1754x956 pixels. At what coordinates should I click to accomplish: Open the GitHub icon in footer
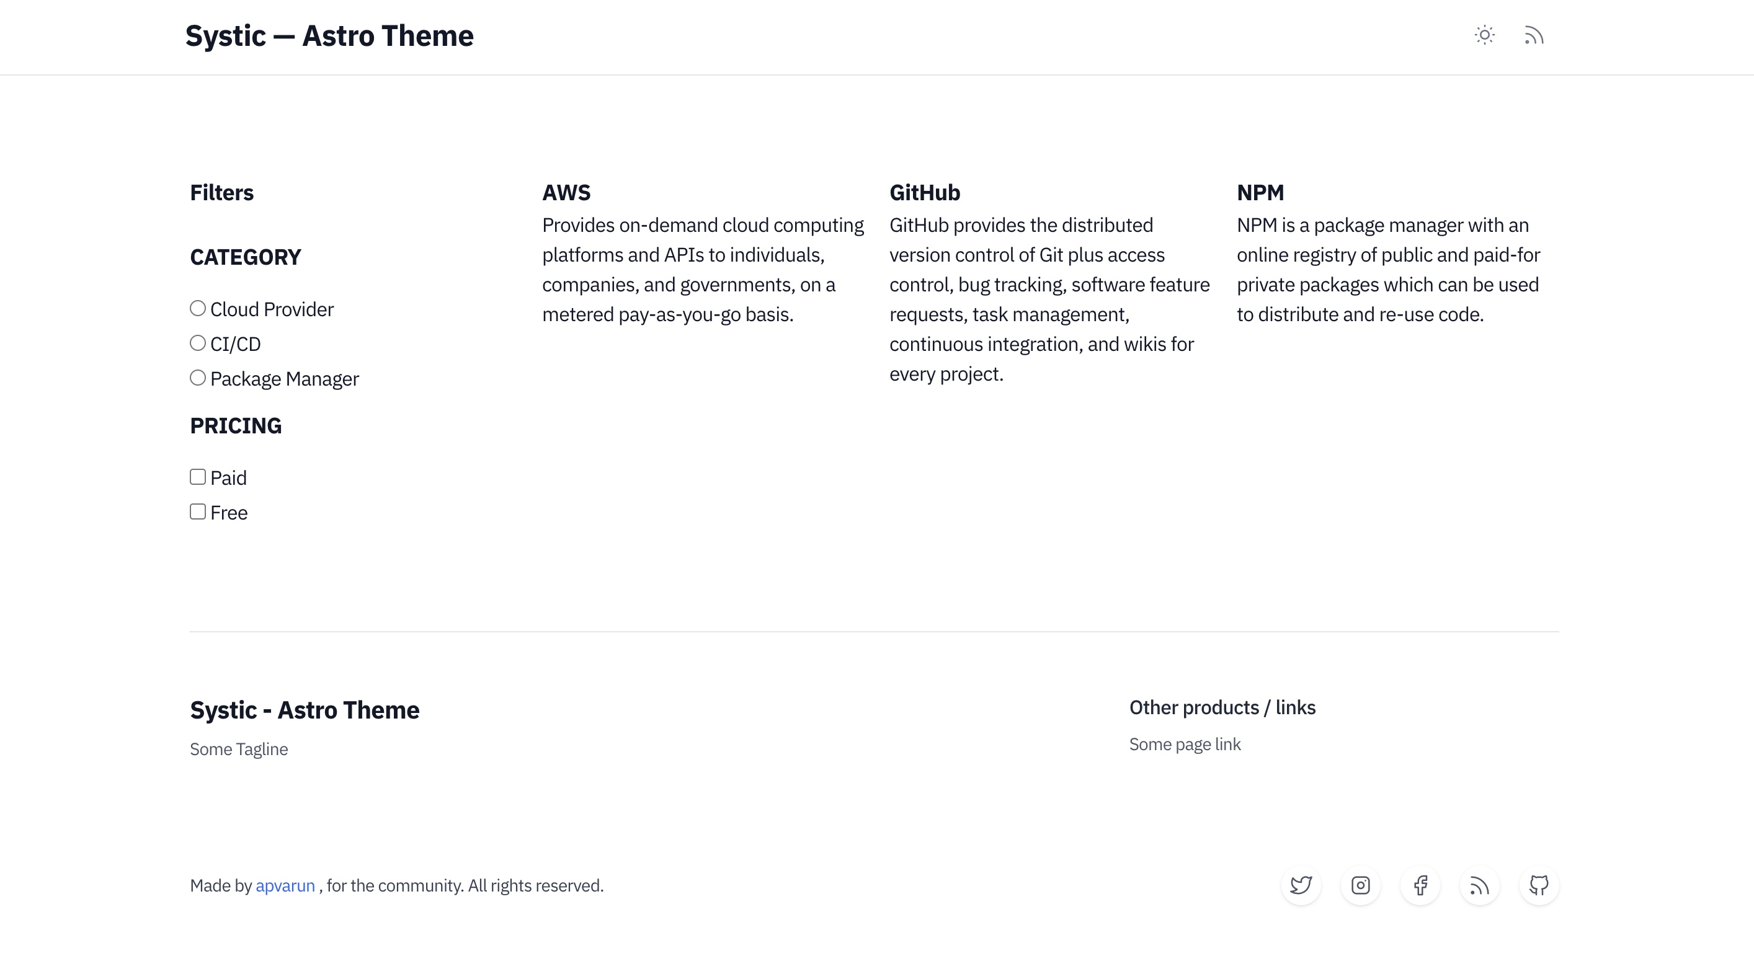(1539, 885)
